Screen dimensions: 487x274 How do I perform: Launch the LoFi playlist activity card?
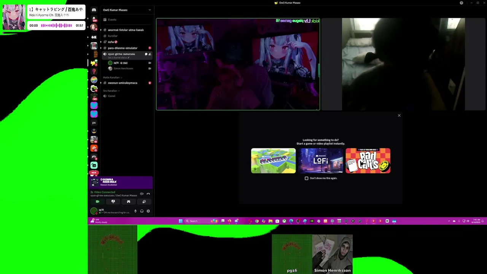321,161
